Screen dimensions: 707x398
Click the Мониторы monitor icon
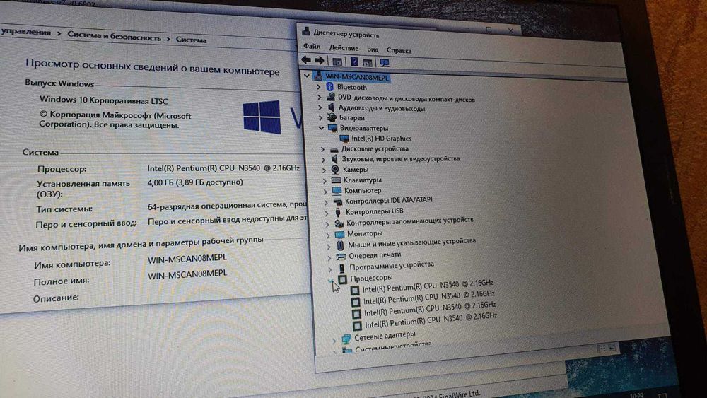tap(339, 233)
